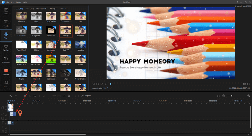Click the timeline zoom slider handle
This screenshot has height=136, width=252.
coord(232,96)
